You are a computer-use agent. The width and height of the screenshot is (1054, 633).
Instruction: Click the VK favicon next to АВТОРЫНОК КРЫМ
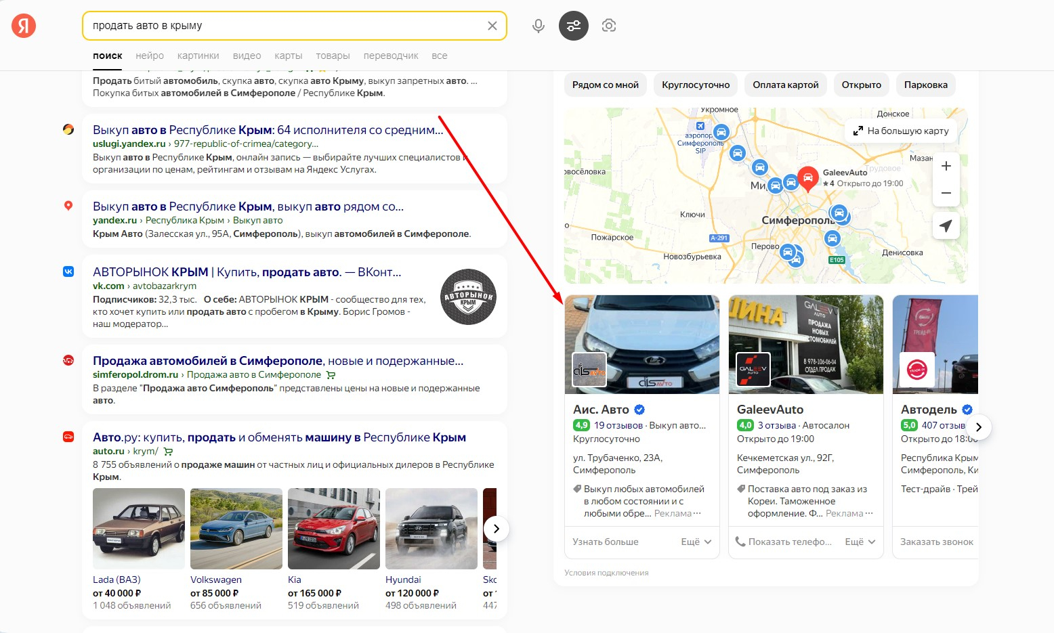68,271
